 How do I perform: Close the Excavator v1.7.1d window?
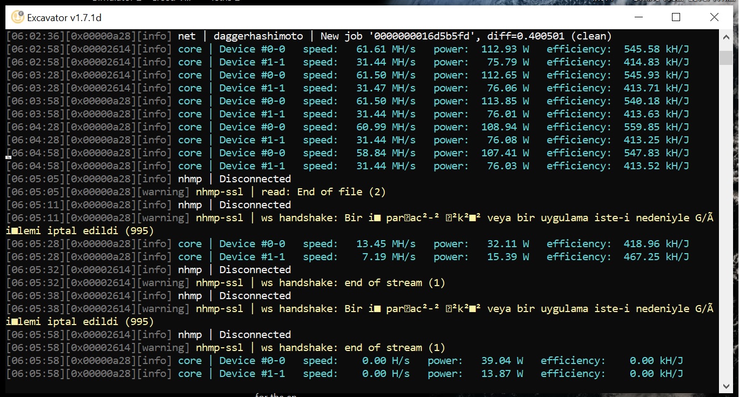[x=714, y=17]
